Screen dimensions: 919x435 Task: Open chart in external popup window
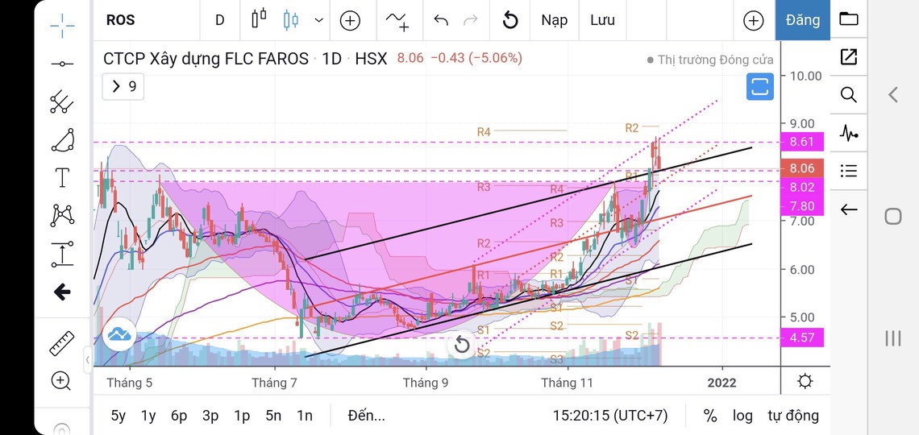click(849, 56)
